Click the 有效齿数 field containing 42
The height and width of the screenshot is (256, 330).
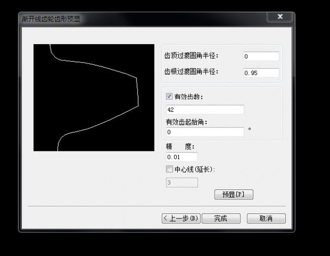[205, 110]
